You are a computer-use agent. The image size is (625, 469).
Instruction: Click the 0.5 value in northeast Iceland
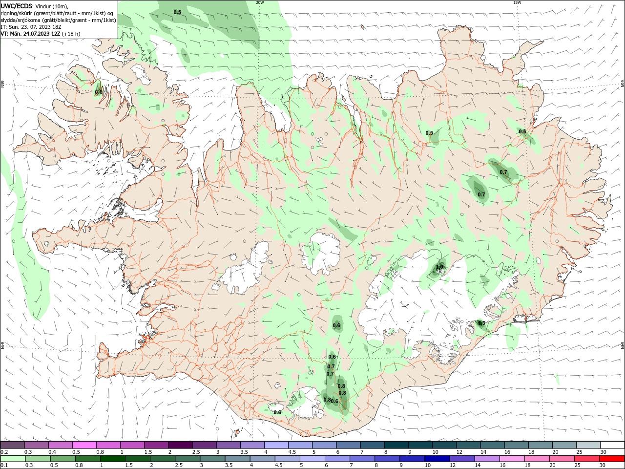tap(429, 133)
